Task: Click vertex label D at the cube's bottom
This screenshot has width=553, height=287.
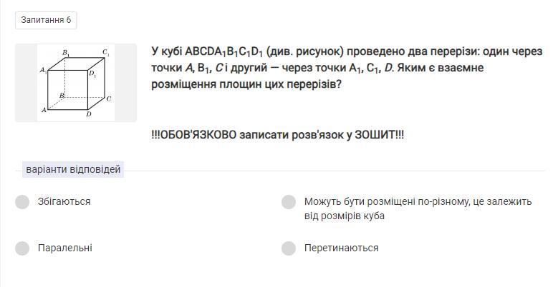Action: click(x=88, y=114)
